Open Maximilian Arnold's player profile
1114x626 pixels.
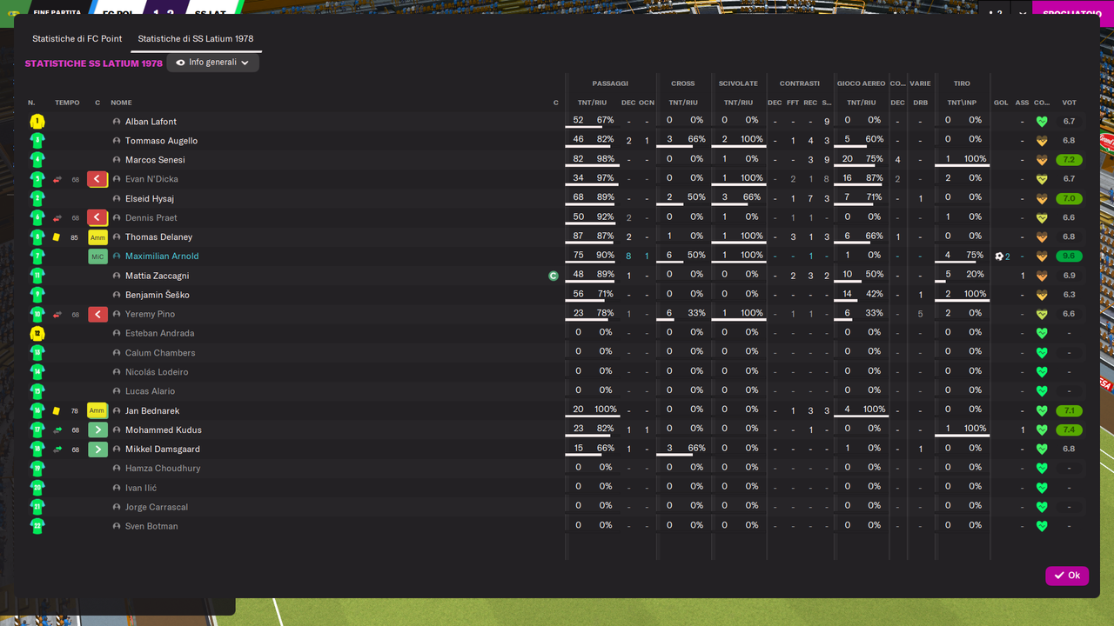[x=162, y=256]
